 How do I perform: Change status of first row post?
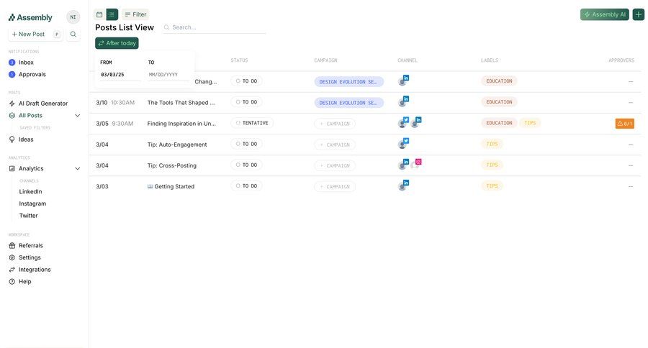pos(246,81)
